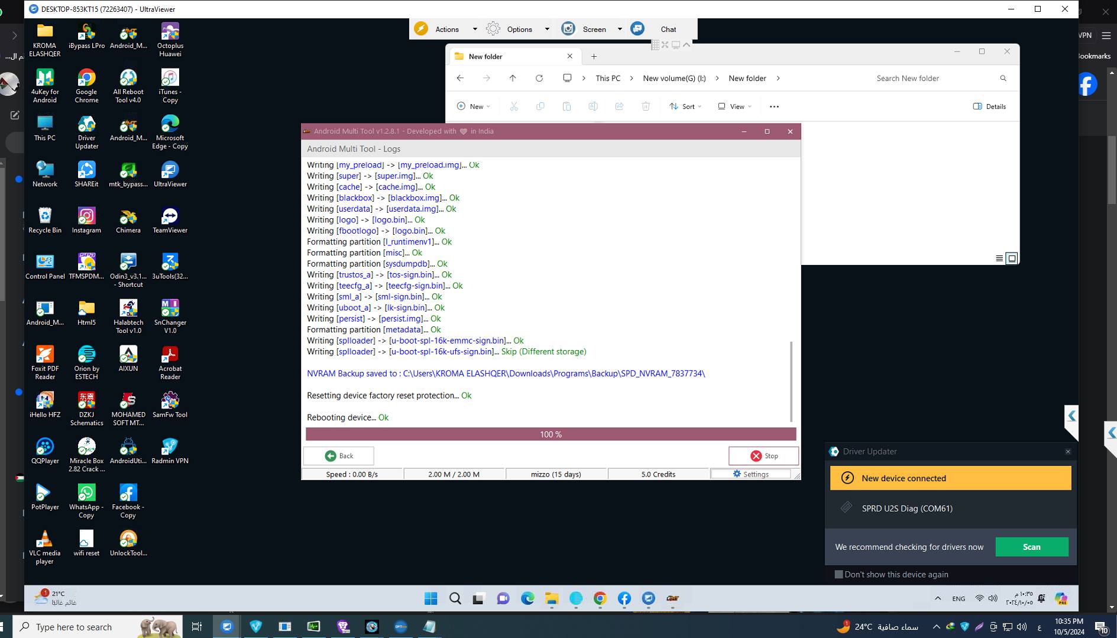Switch explorer to large thumbnails view toggle
This screenshot has height=638, width=1117.
[x=1012, y=258]
